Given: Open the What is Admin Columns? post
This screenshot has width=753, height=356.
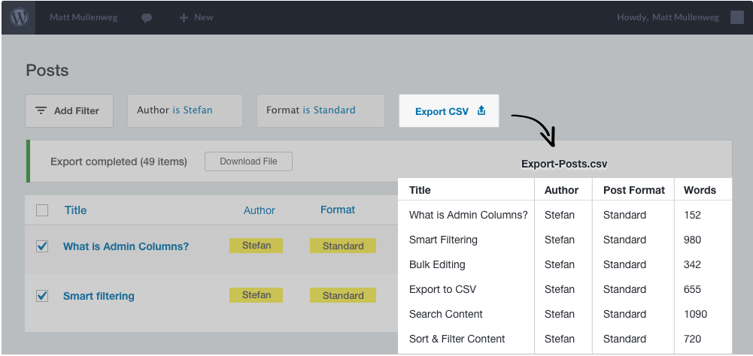Looking at the screenshot, I should pos(126,246).
